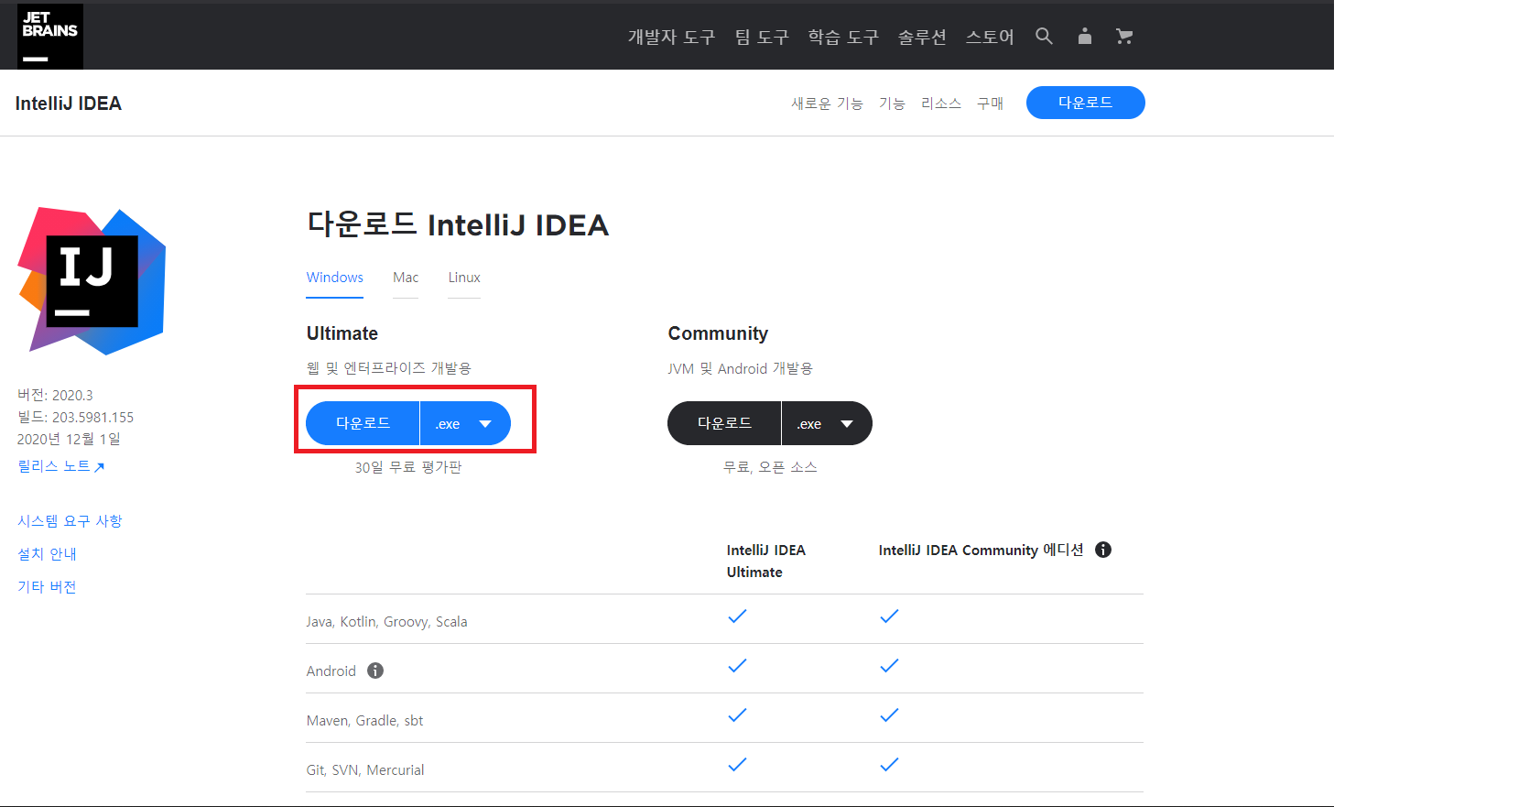
Task: Click Maven, Gradle, sbt row label
Action: point(364,721)
